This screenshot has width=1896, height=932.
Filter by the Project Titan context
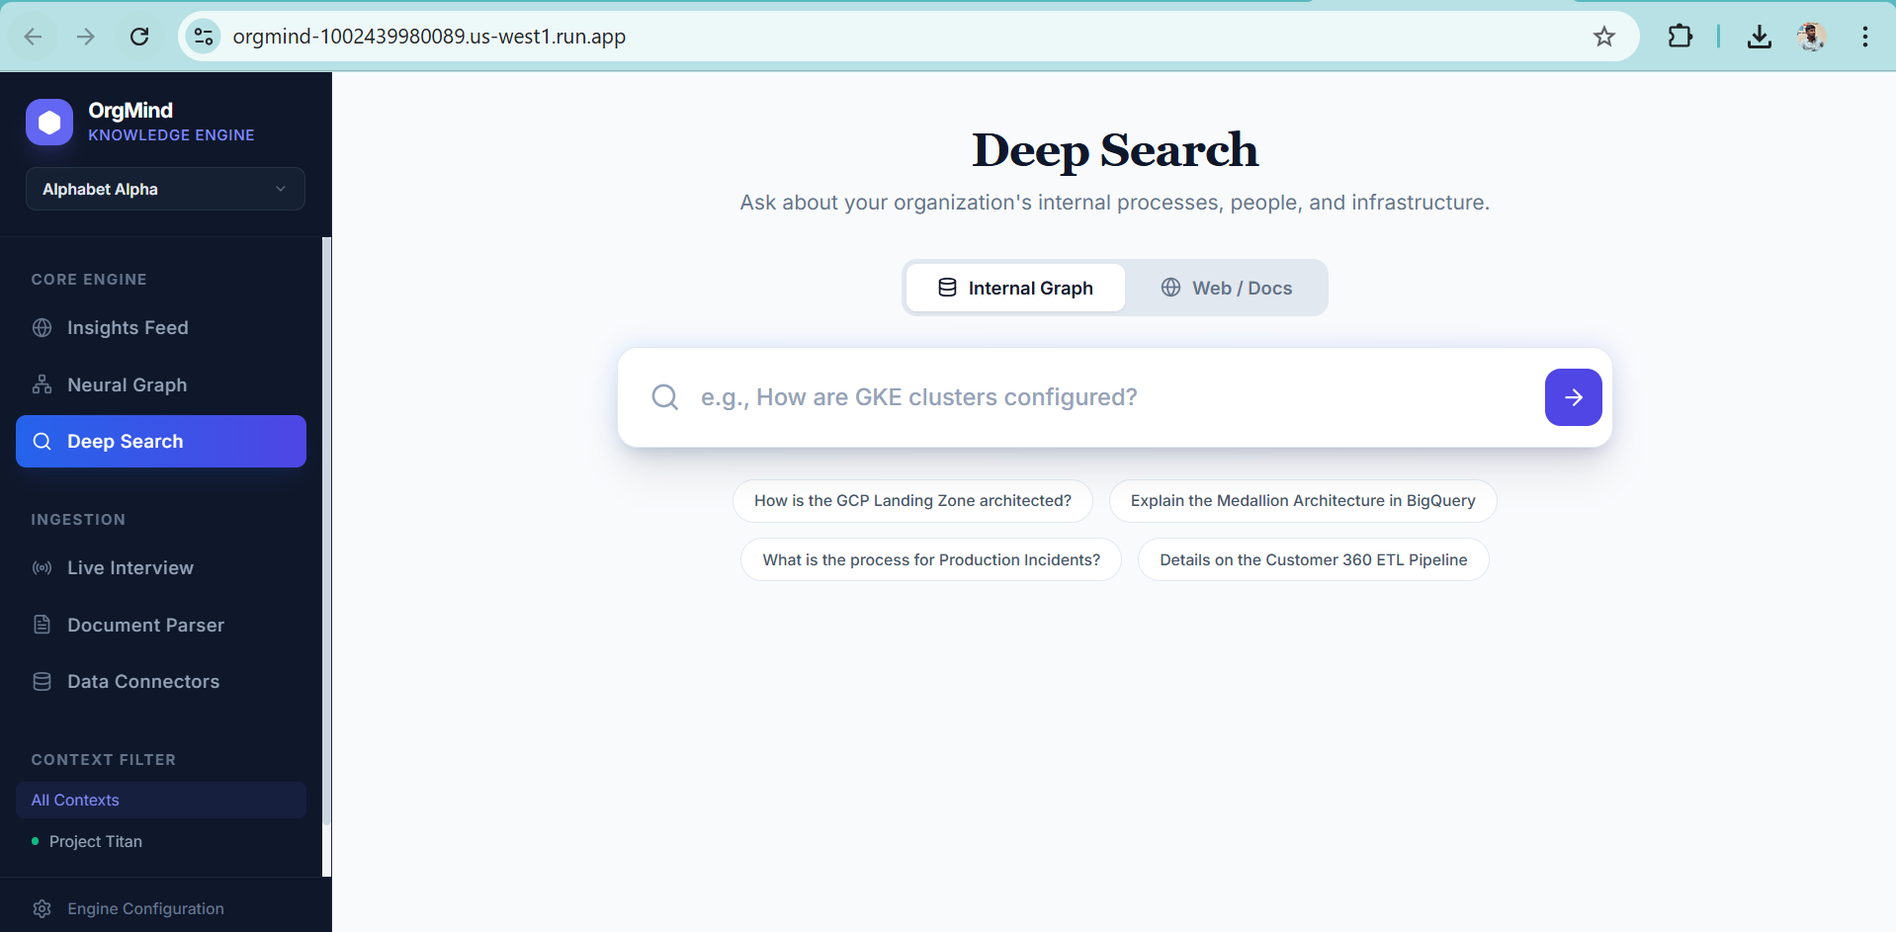pyautogui.click(x=161, y=841)
